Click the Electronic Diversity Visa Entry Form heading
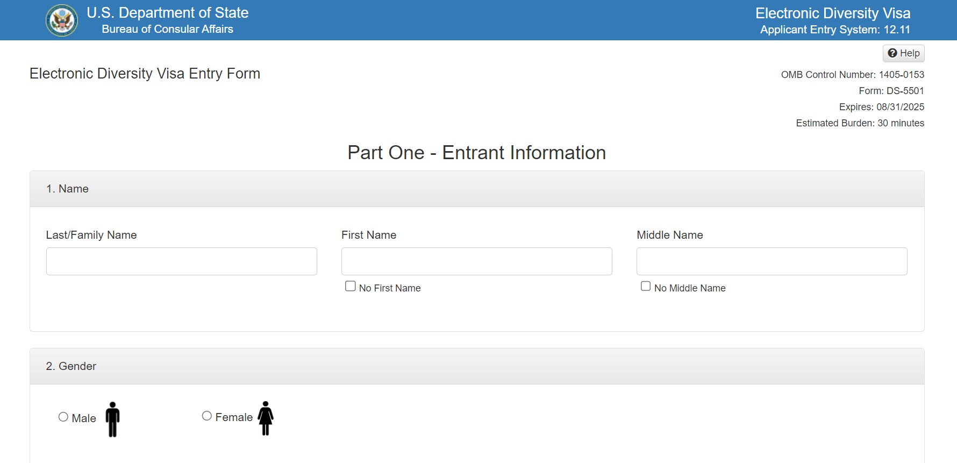Image resolution: width=957 pixels, height=463 pixels. click(145, 74)
